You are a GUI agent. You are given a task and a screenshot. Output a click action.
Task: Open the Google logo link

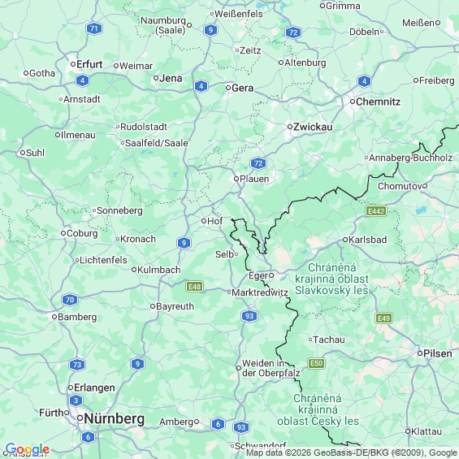pos(28,449)
